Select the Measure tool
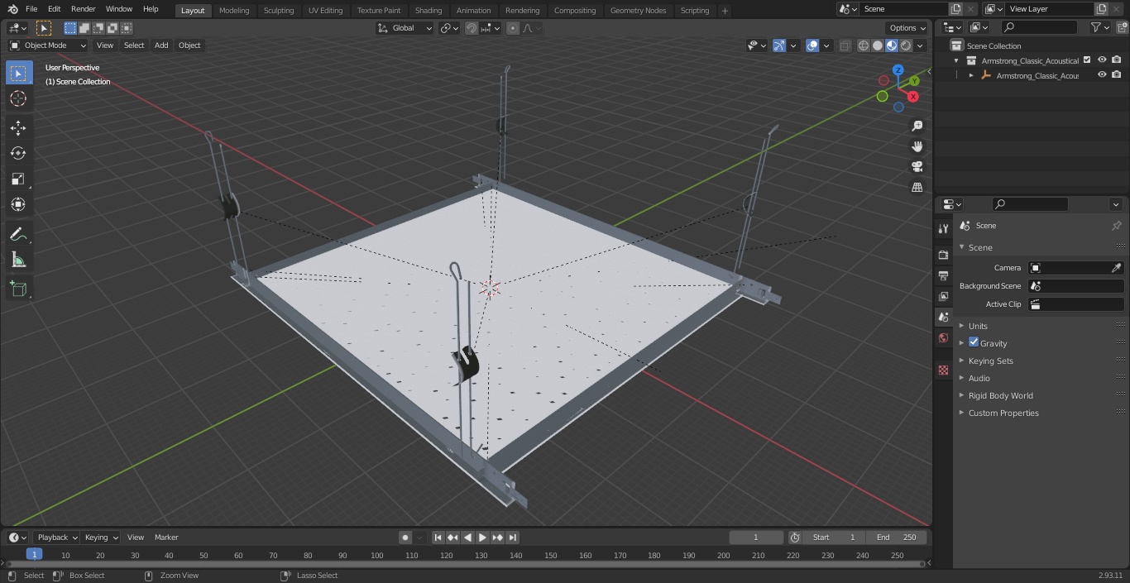This screenshot has height=583, width=1130. point(18,260)
